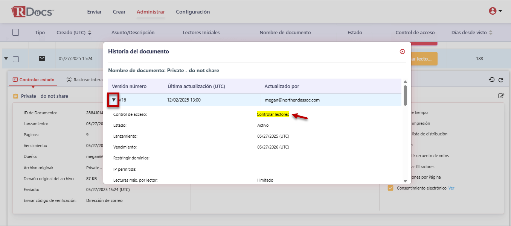
Task: Click the RDocs logo
Action: (x=32, y=12)
